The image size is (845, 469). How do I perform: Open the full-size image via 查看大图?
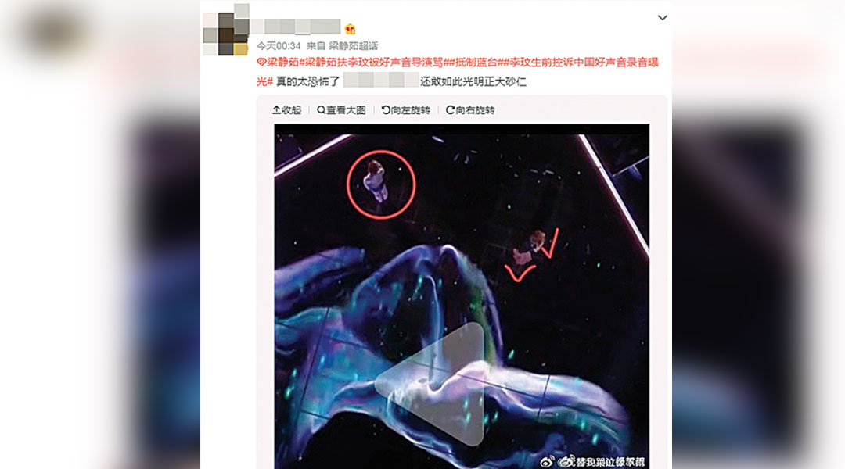click(x=341, y=110)
